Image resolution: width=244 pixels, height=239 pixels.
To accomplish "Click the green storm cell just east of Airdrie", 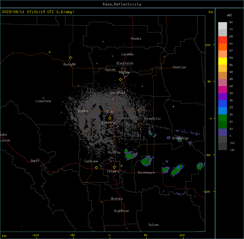I will [x=130, y=155].
